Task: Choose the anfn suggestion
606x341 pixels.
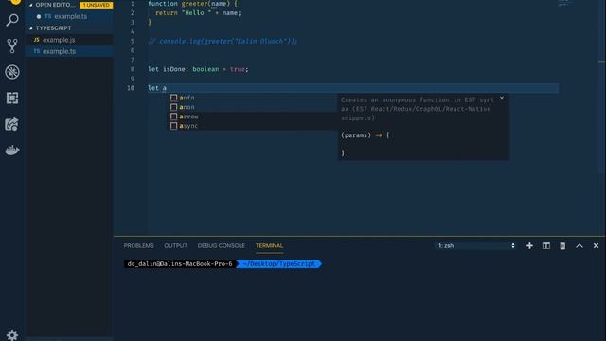Action: point(253,98)
